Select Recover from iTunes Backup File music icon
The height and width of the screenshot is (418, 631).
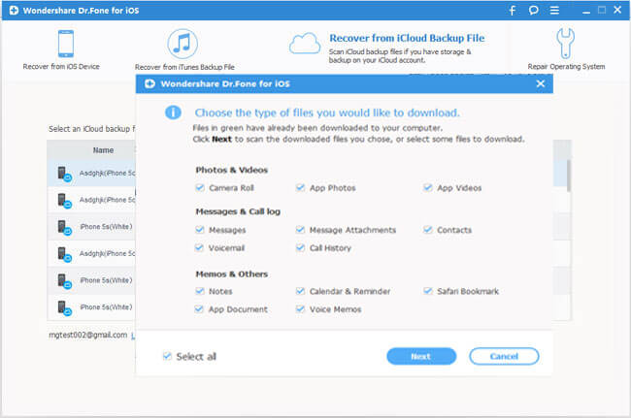[183, 44]
